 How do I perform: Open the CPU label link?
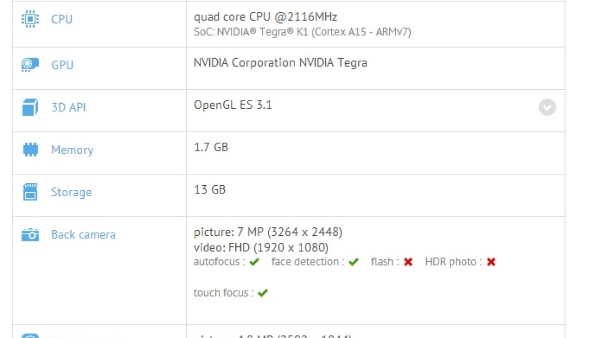pyautogui.click(x=62, y=19)
